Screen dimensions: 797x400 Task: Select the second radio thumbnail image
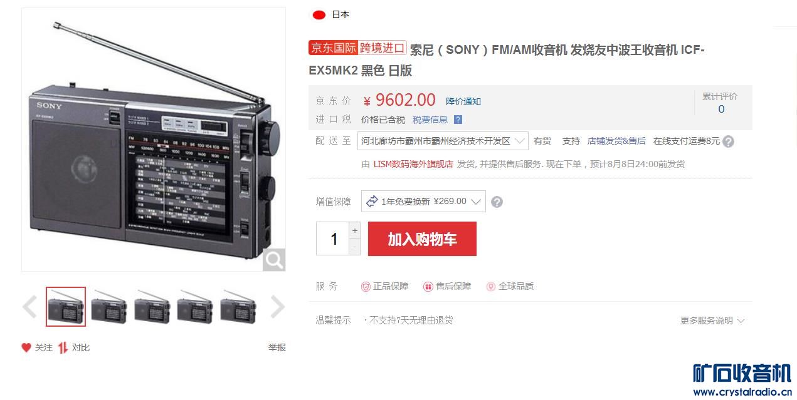point(108,307)
